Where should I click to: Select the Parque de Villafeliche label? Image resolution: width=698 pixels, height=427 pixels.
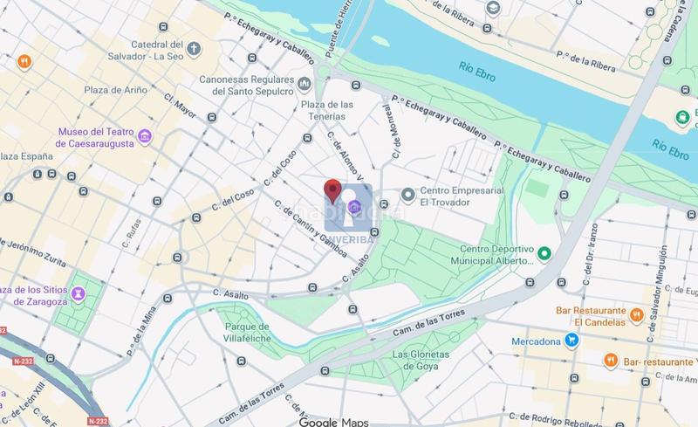pos(247,333)
